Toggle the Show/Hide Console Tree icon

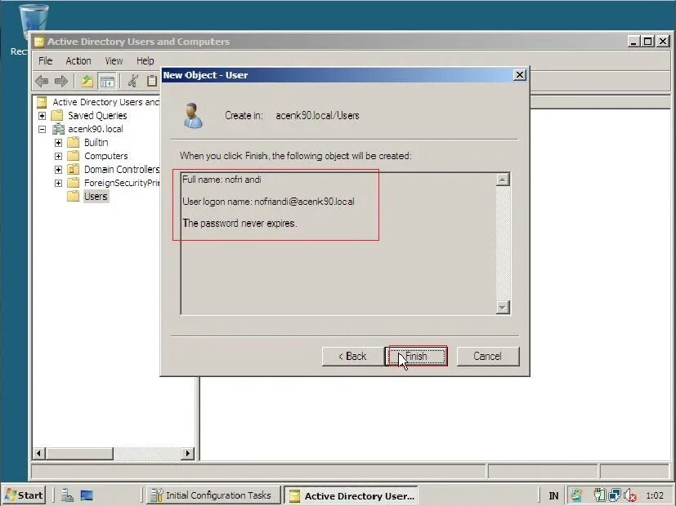(x=107, y=81)
